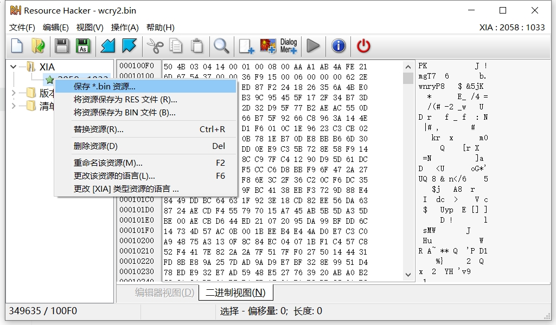
Task: Click the blue down-left arrow flag icon
Action: 108,46
